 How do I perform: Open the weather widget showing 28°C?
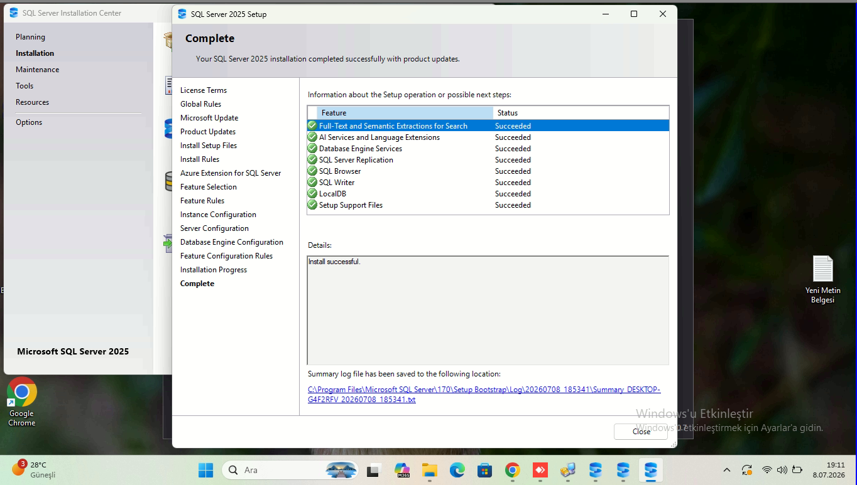[x=34, y=470]
